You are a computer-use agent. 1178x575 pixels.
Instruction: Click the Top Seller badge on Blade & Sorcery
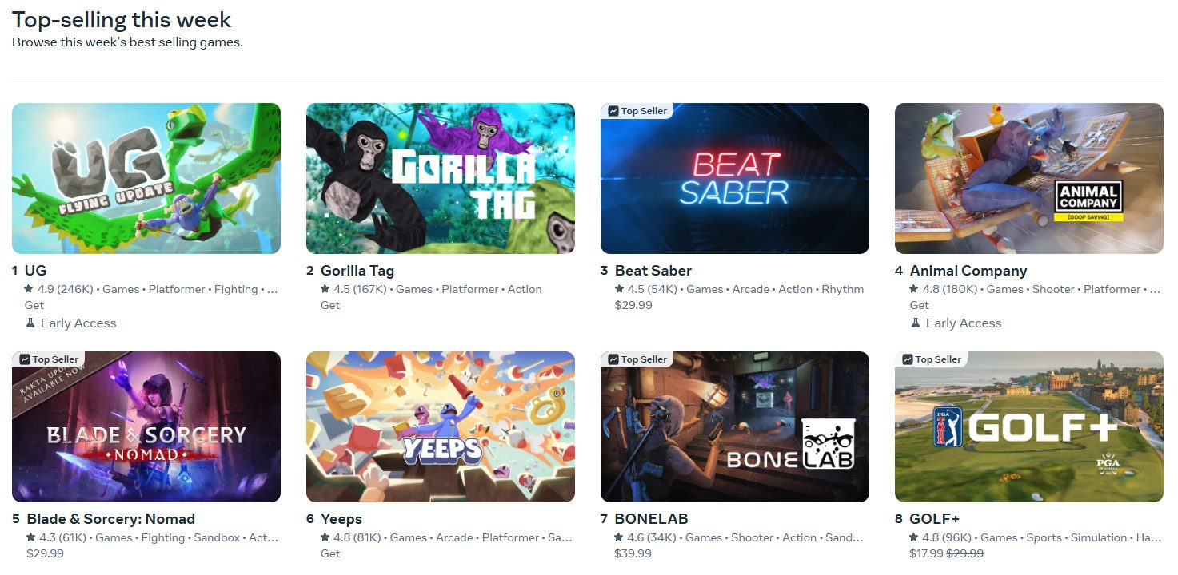49,359
